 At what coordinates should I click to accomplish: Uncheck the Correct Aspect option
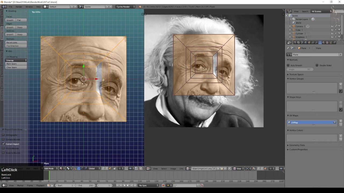(3, 144)
